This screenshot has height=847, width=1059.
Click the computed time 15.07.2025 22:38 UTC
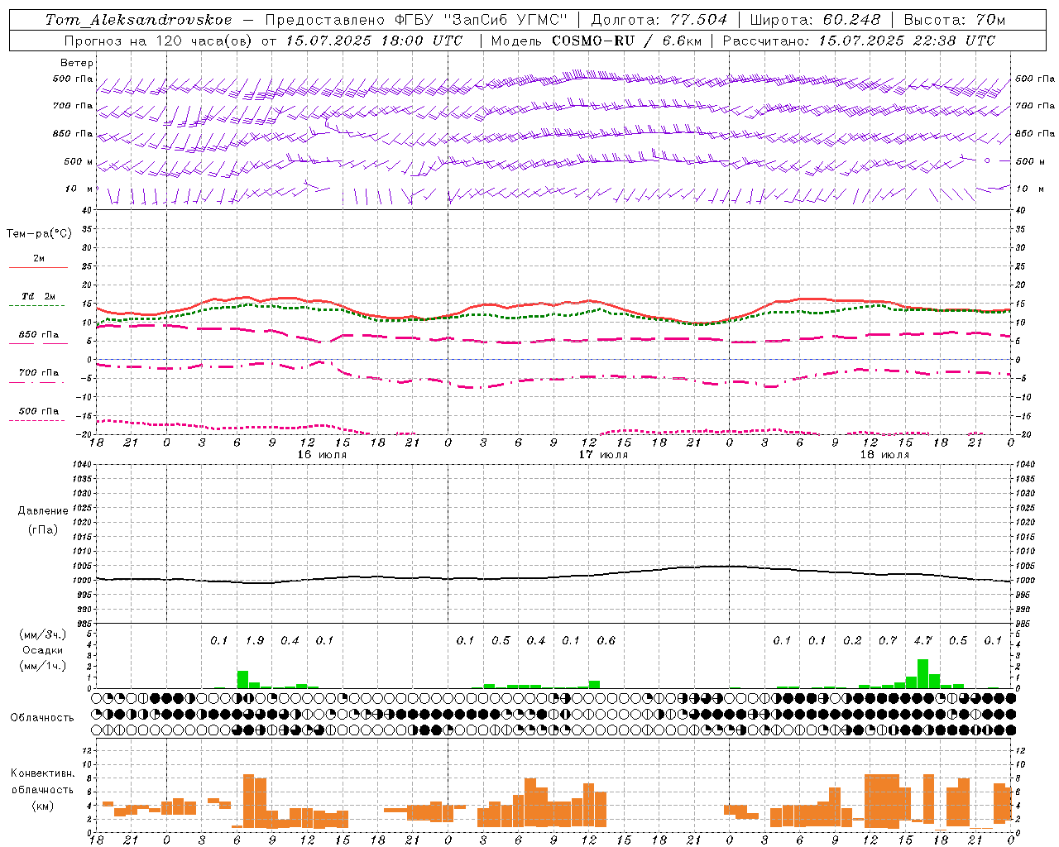(x=907, y=40)
